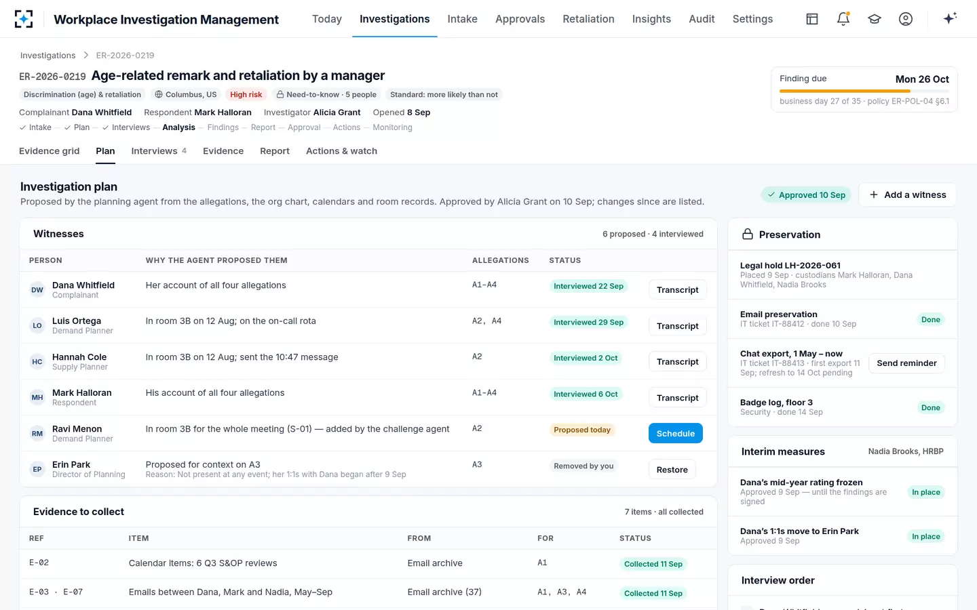Send reminder for Chat export
Screen dimensions: 977x610
pos(906,363)
